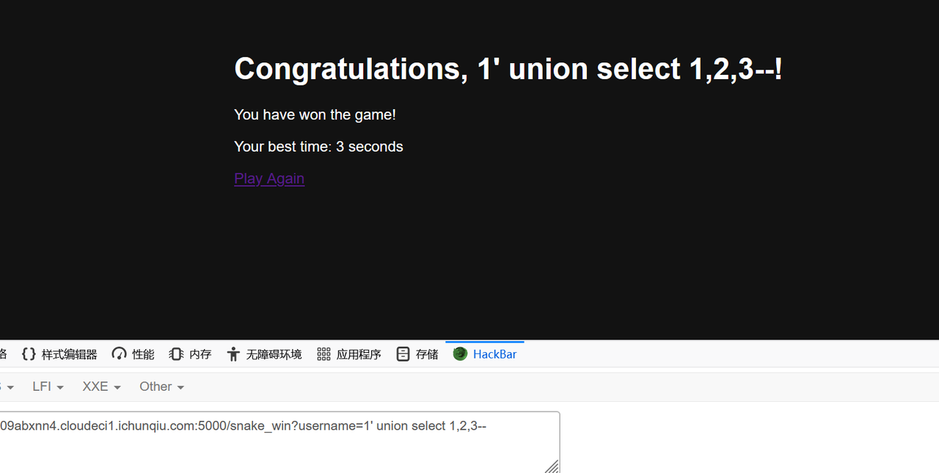
Task: Click the Congratulations heading text
Action: click(508, 69)
